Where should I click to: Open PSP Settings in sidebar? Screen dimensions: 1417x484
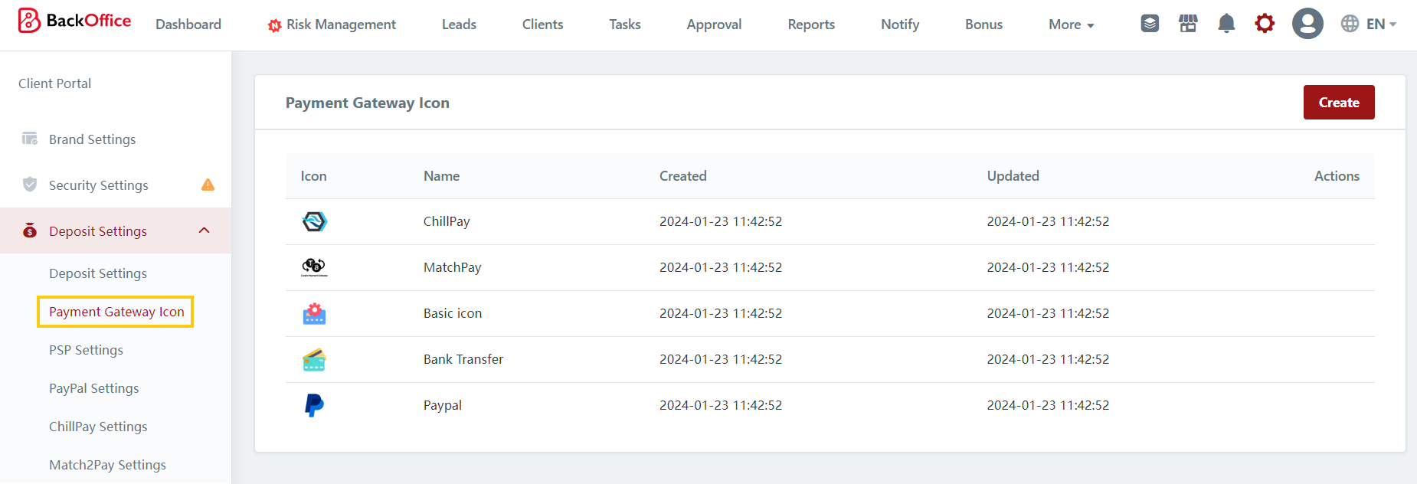[x=86, y=350]
